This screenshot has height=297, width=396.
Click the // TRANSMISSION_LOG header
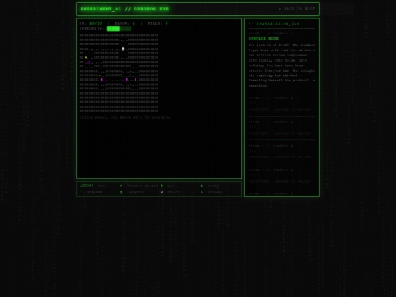pyautogui.click(x=274, y=23)
